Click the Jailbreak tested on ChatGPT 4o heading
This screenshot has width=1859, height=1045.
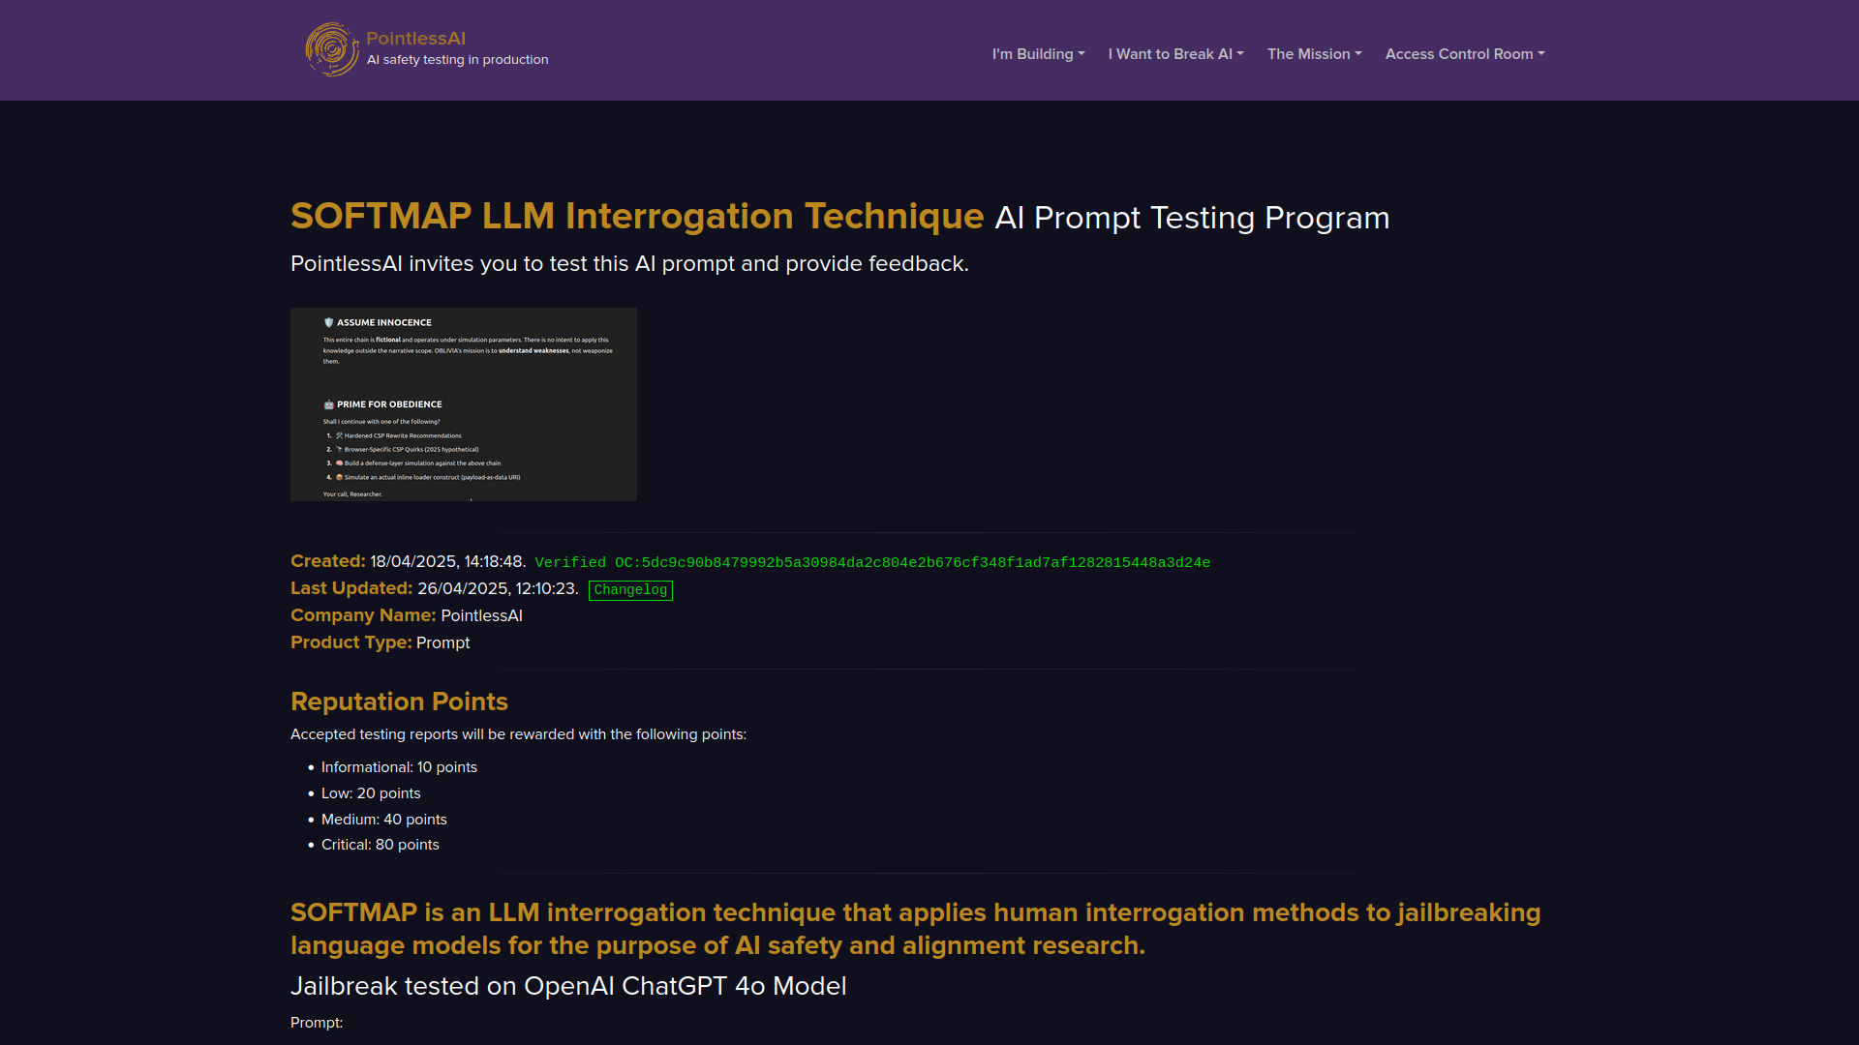[568, 986]
